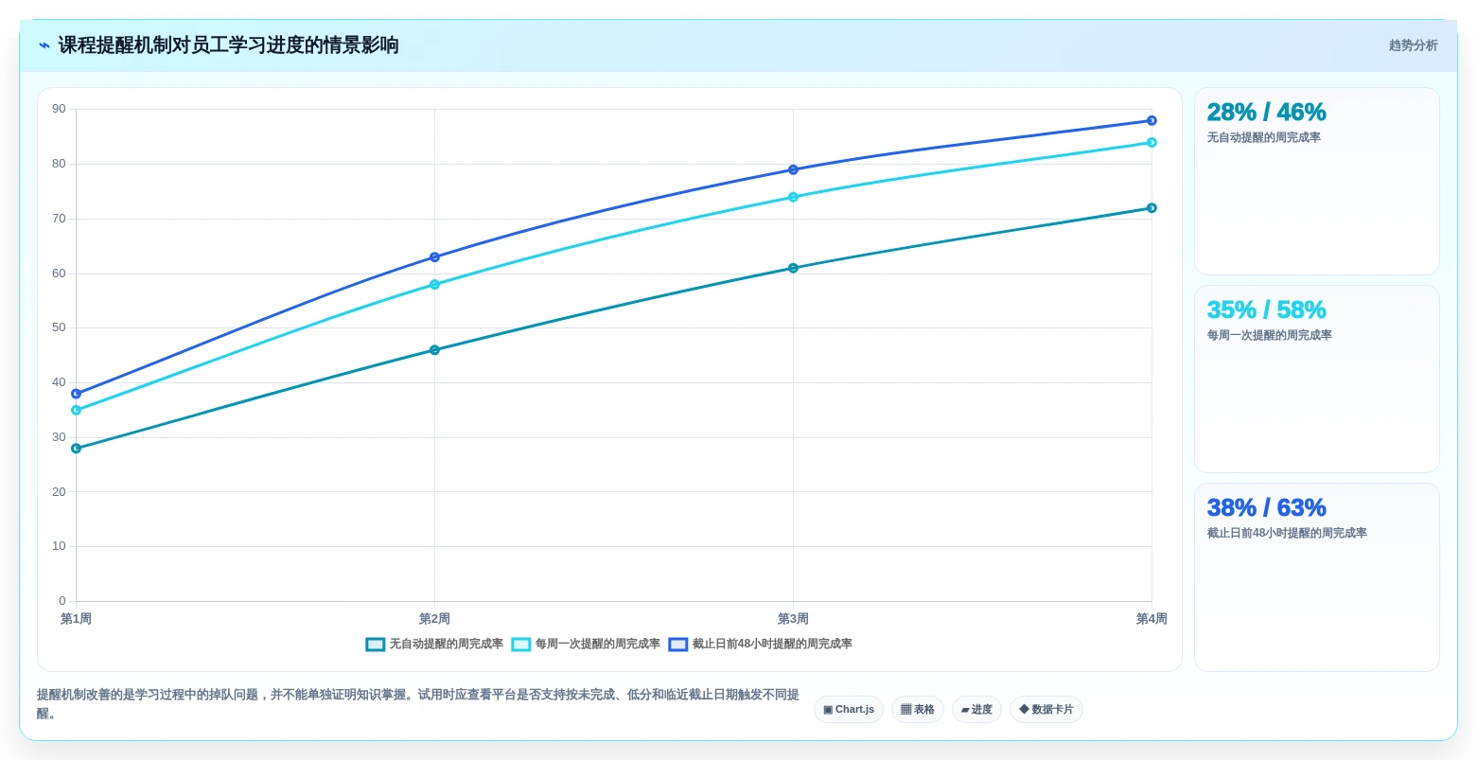Click the 第4周 axis label
This screenshot has height=760, width=1477.
coord(1152,619)
